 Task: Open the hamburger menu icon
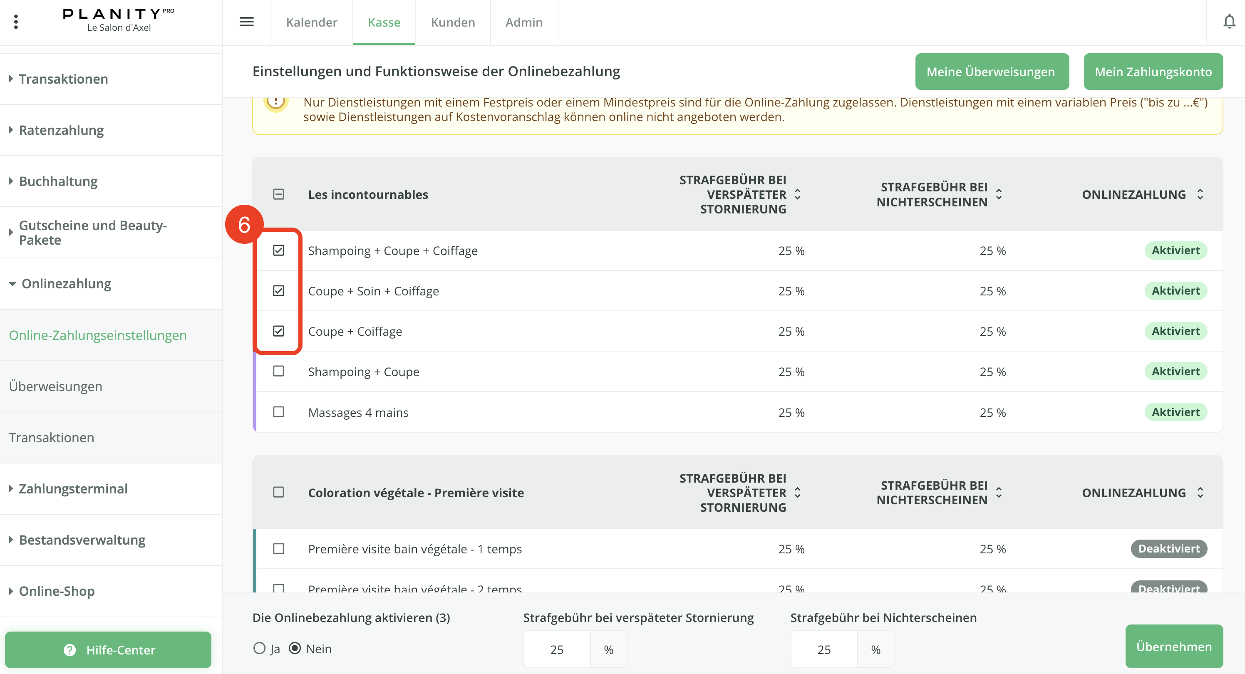pos(246,22)
